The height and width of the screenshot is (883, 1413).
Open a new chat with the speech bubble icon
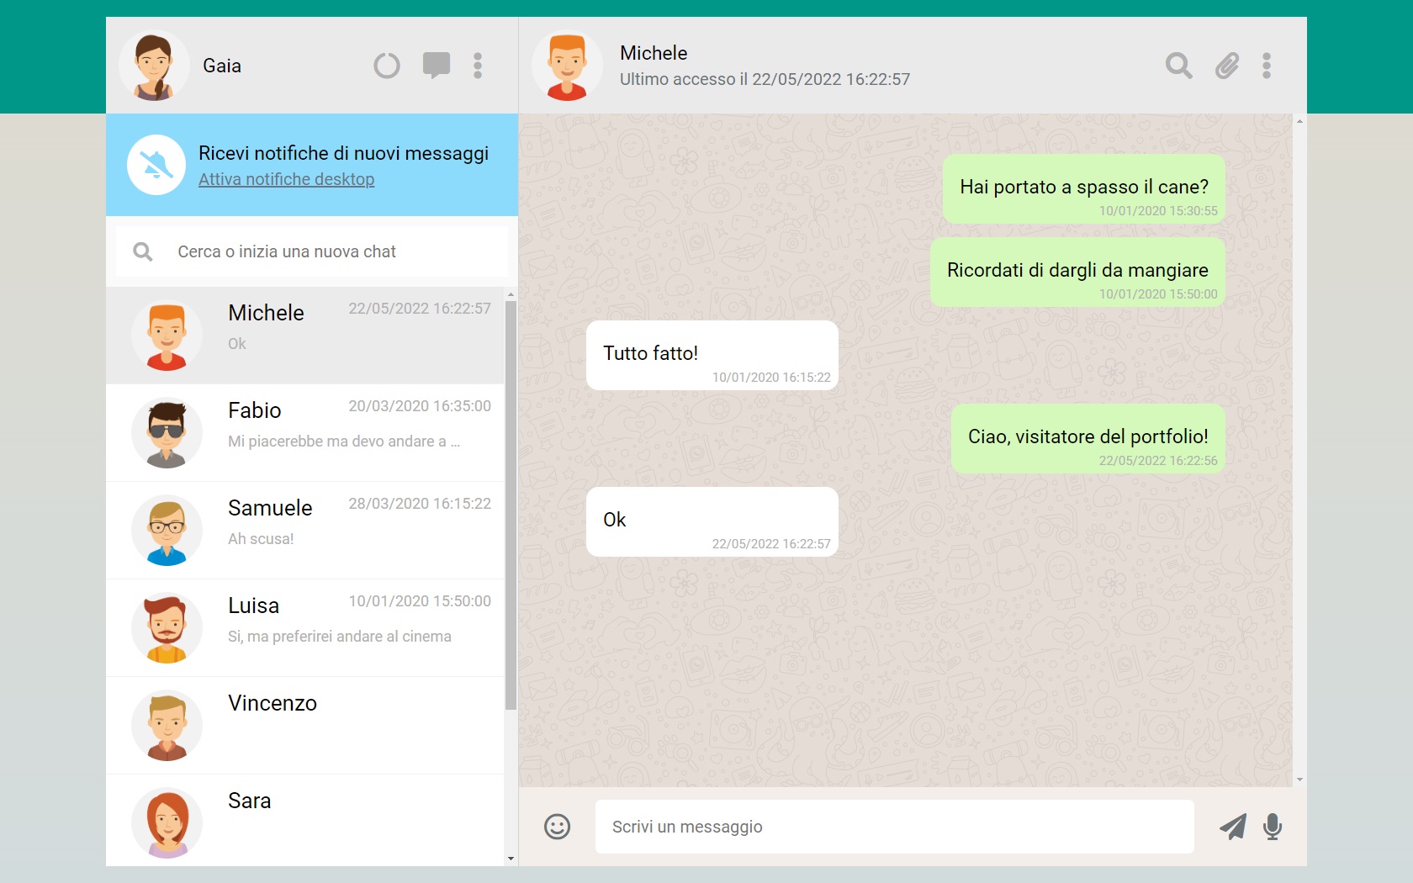437,66
